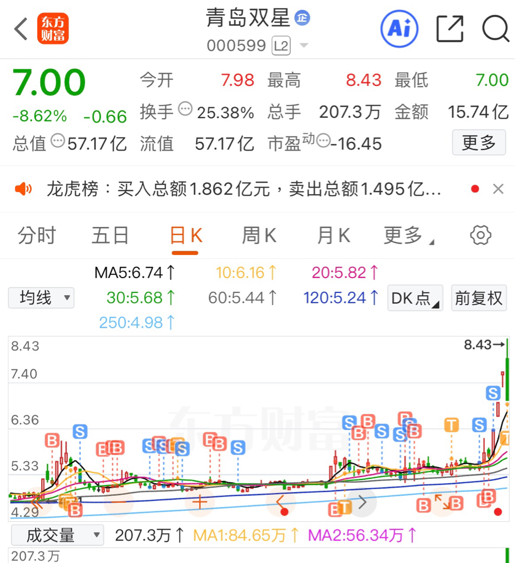Tap the chart's next-page right chevron
515x563 pixels.
click(x=362, y=502)
